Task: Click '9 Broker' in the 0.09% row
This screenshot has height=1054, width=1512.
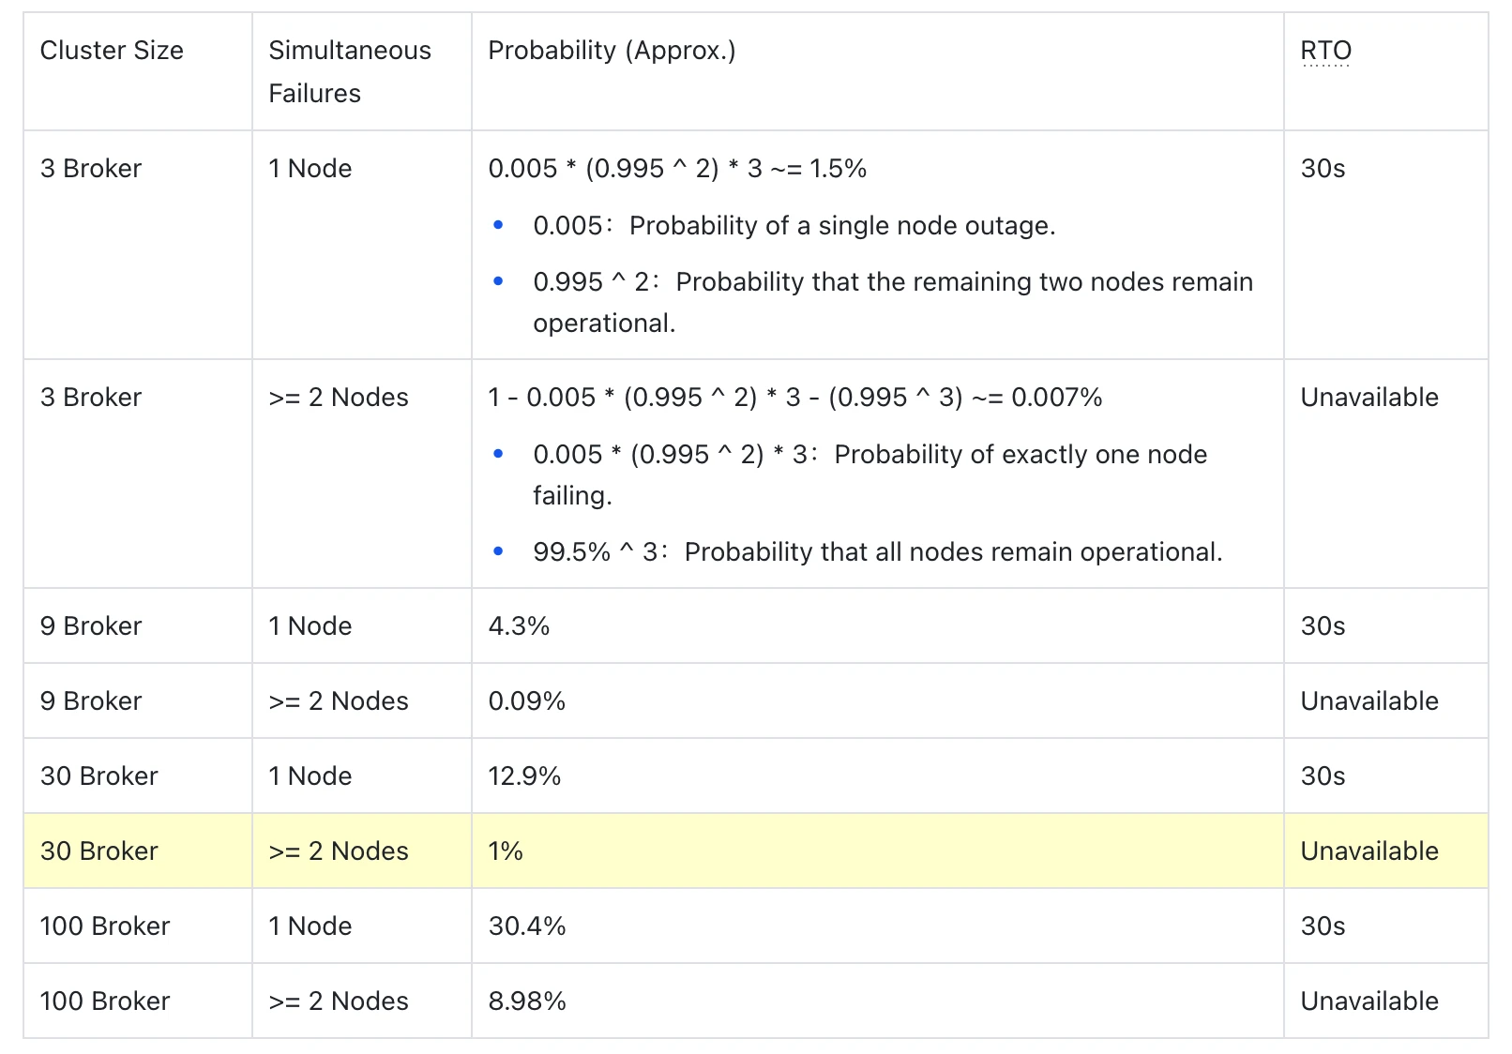Action: (91, 701)
